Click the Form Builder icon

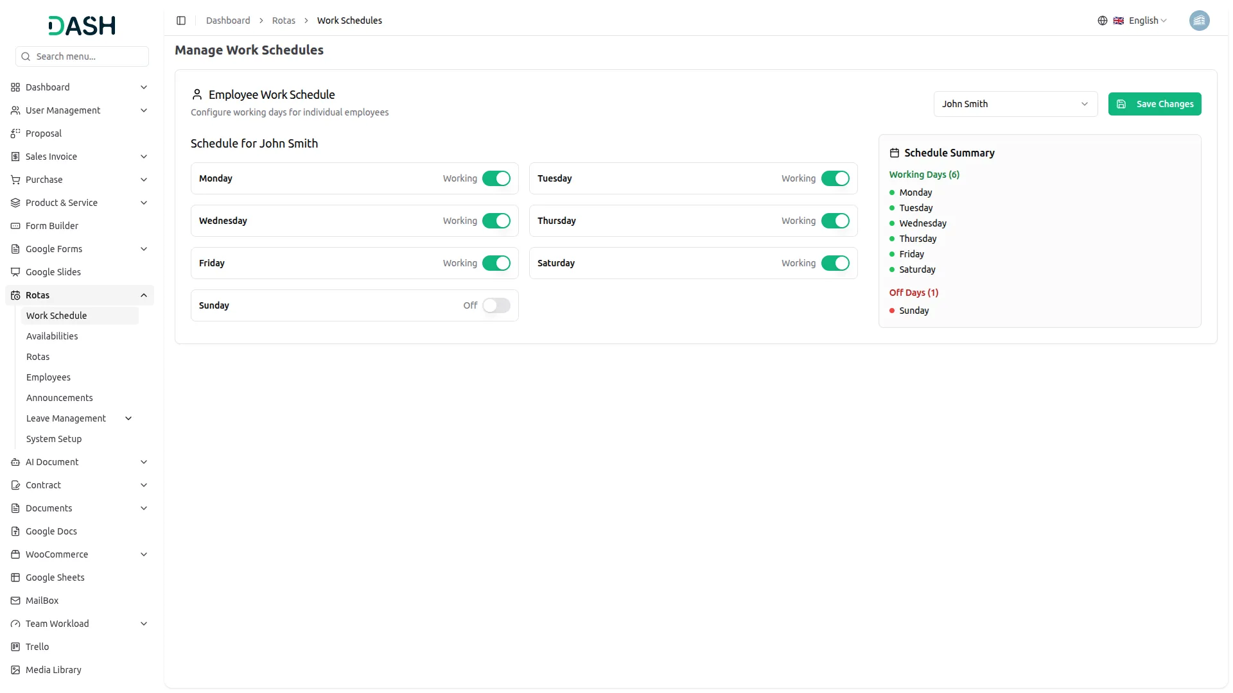(15, 226)
